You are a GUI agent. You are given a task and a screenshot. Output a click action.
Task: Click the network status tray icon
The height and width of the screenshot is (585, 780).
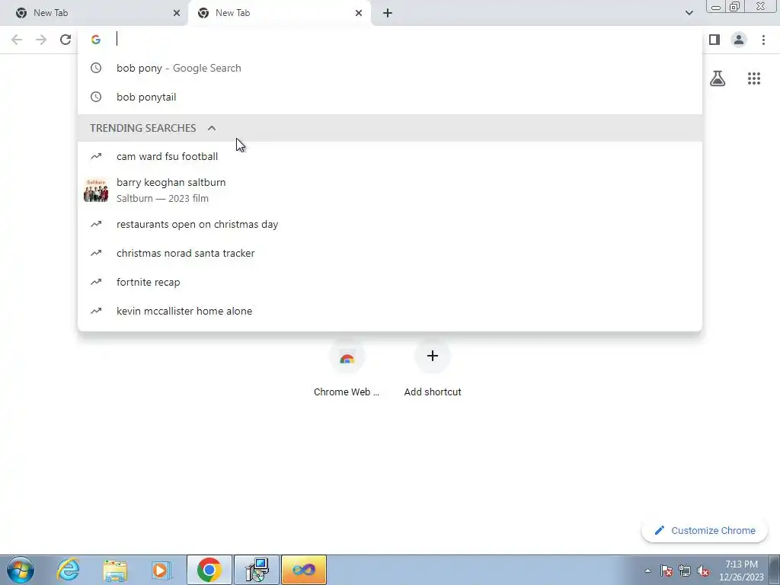685,571
